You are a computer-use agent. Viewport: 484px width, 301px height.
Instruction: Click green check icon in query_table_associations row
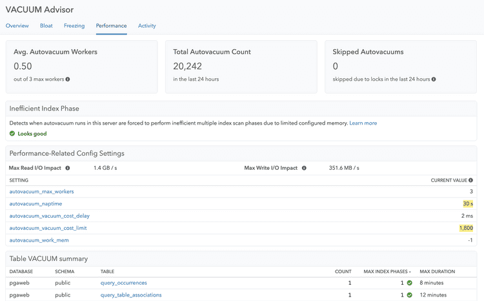pyautogui.click(x=409, y=295)
